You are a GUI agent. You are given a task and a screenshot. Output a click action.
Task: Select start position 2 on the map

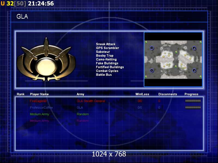[x=152, y=48]
